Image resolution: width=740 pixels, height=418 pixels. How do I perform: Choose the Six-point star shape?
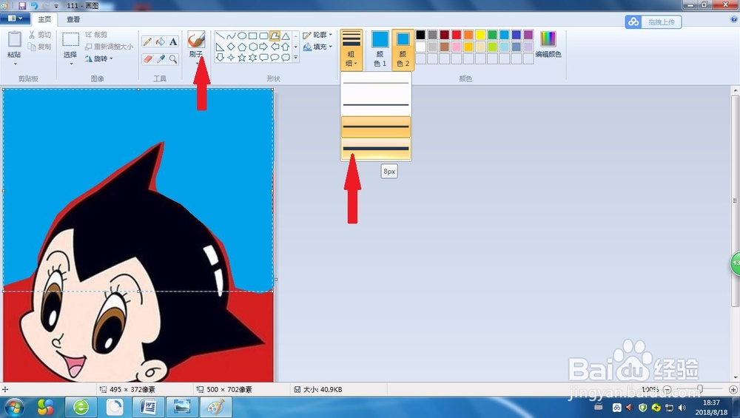252,58
